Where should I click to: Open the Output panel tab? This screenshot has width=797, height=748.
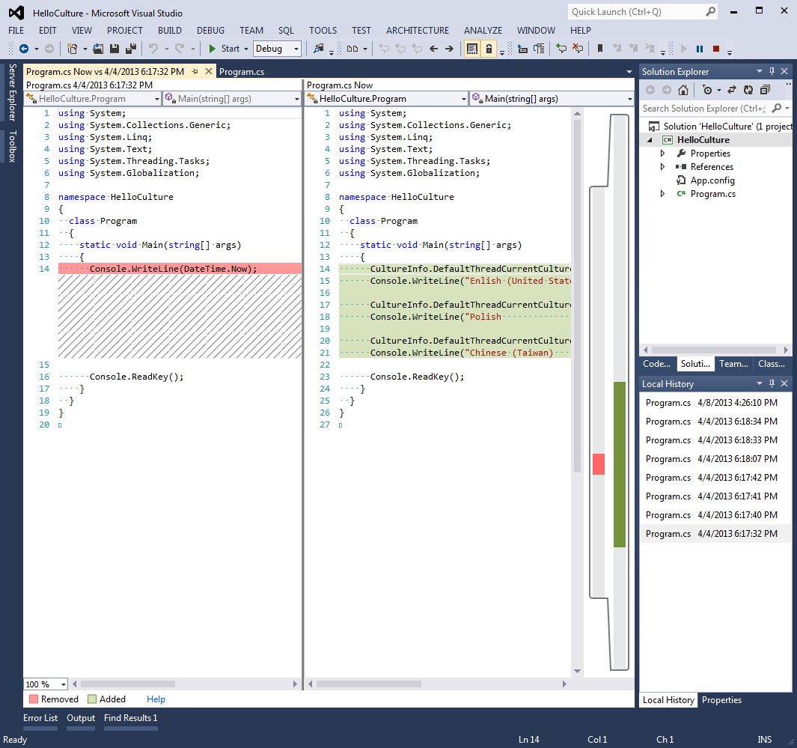point(81,718)
